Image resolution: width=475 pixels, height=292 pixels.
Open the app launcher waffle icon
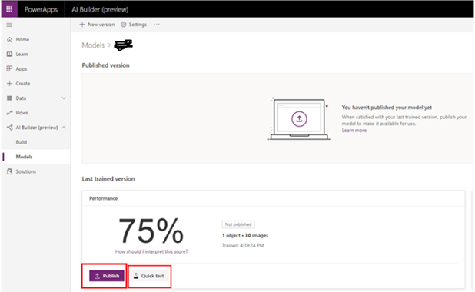[x=9, y=9]
